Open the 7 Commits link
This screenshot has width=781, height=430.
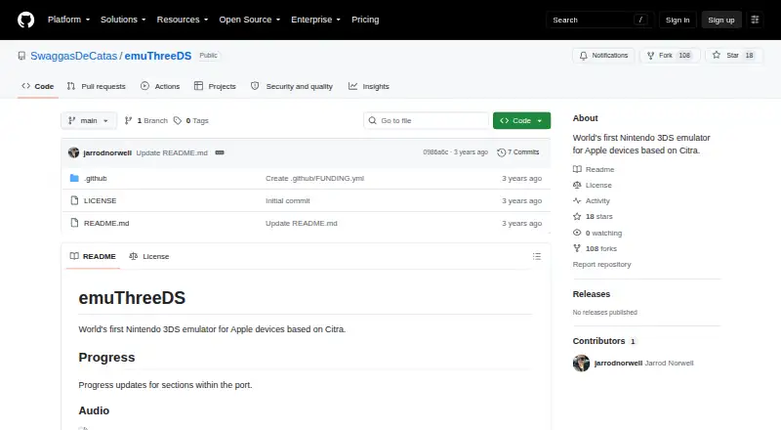pos(518,152)
